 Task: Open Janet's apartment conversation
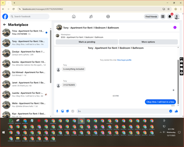pos(25,84)
